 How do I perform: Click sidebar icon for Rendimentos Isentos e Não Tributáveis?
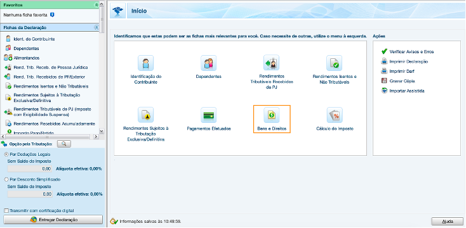click(8, 86)
